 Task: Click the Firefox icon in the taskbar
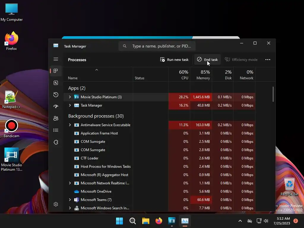(x=159, y=221)
